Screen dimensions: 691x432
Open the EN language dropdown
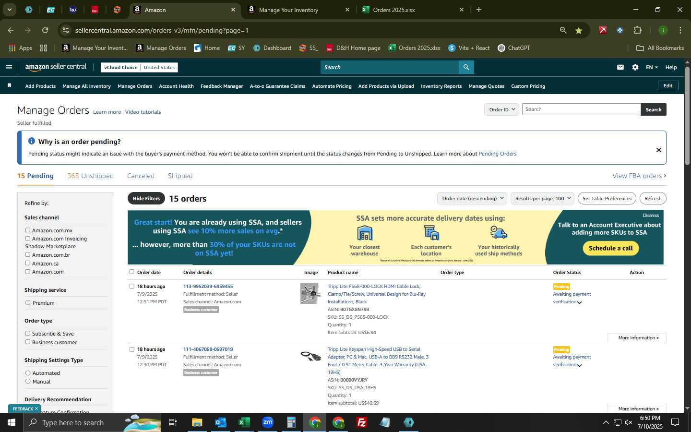[652, 67]
